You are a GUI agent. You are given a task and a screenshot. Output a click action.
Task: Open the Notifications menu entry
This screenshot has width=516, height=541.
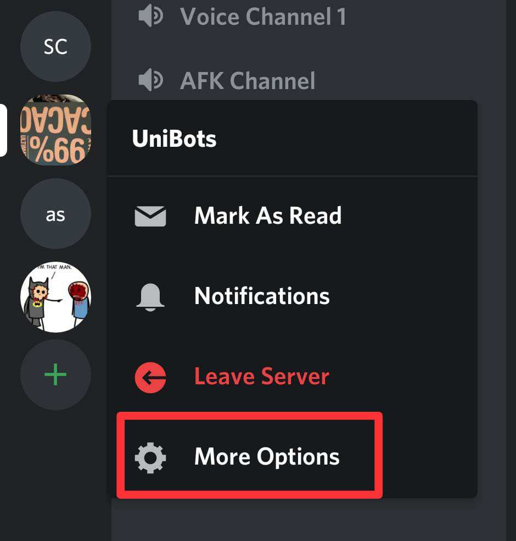262,296
